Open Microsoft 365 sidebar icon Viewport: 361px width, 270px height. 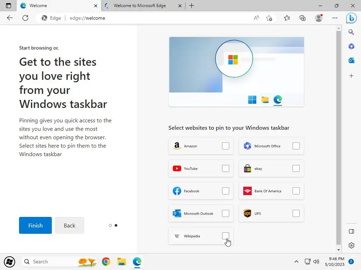351,46
